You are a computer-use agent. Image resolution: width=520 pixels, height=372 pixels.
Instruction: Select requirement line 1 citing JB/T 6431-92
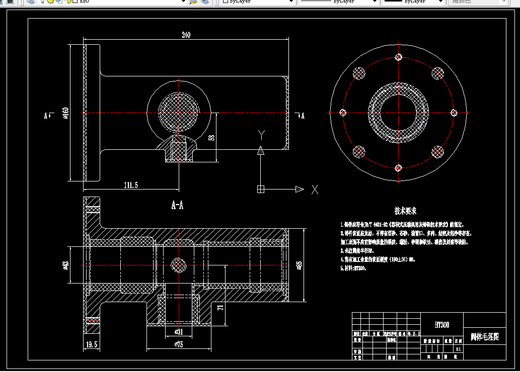click(x=402, y=225)
